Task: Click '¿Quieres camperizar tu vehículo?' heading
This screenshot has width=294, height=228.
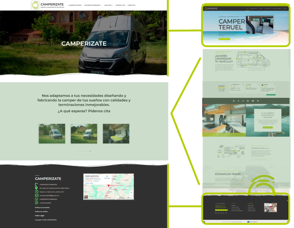Action: (224, 58)
